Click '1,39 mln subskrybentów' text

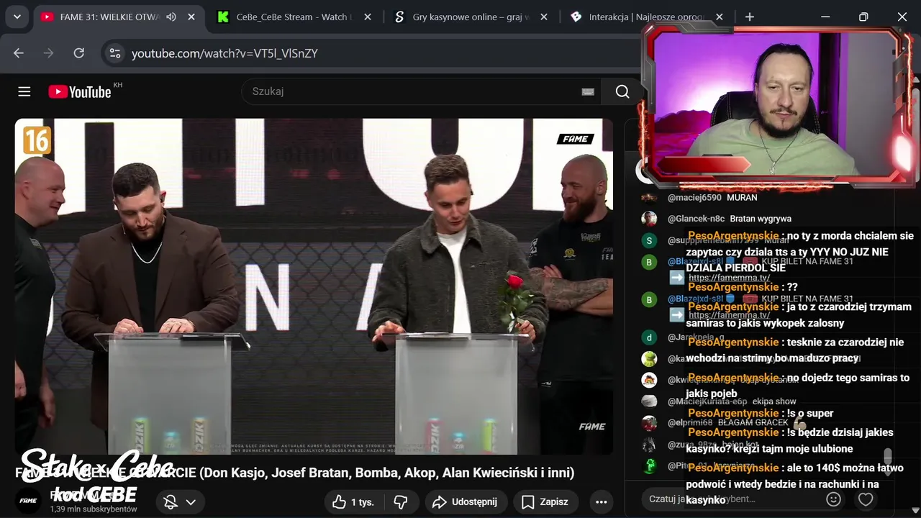tap(94, 509)
